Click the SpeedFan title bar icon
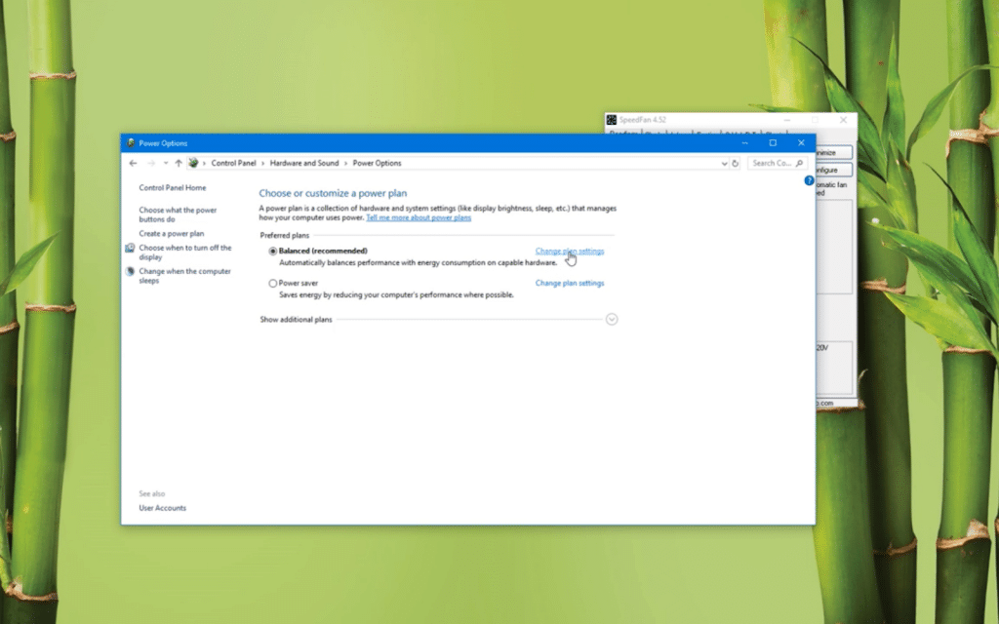Viewport: 999px width, 624px height. (612, 120)
